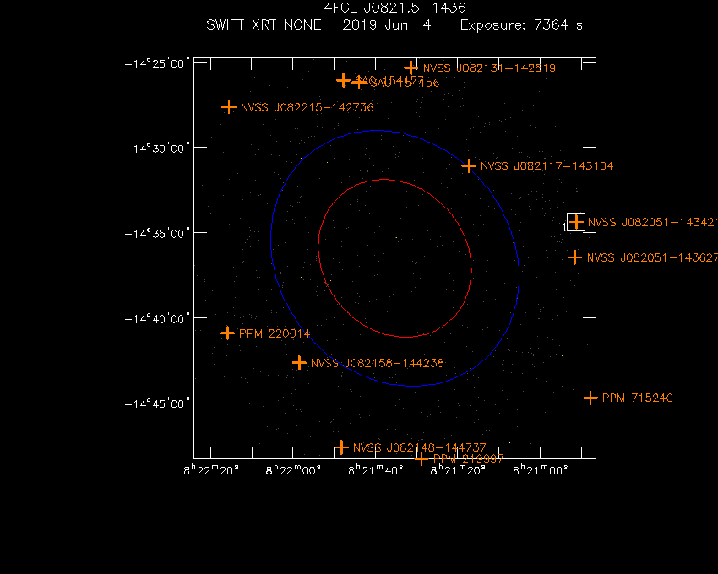Click the cross marker for NVSS J082131-142519
Screen dimensions: 718x574
click(x=411, y=68)
